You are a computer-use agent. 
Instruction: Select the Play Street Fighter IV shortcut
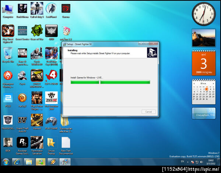pos(8,34)
